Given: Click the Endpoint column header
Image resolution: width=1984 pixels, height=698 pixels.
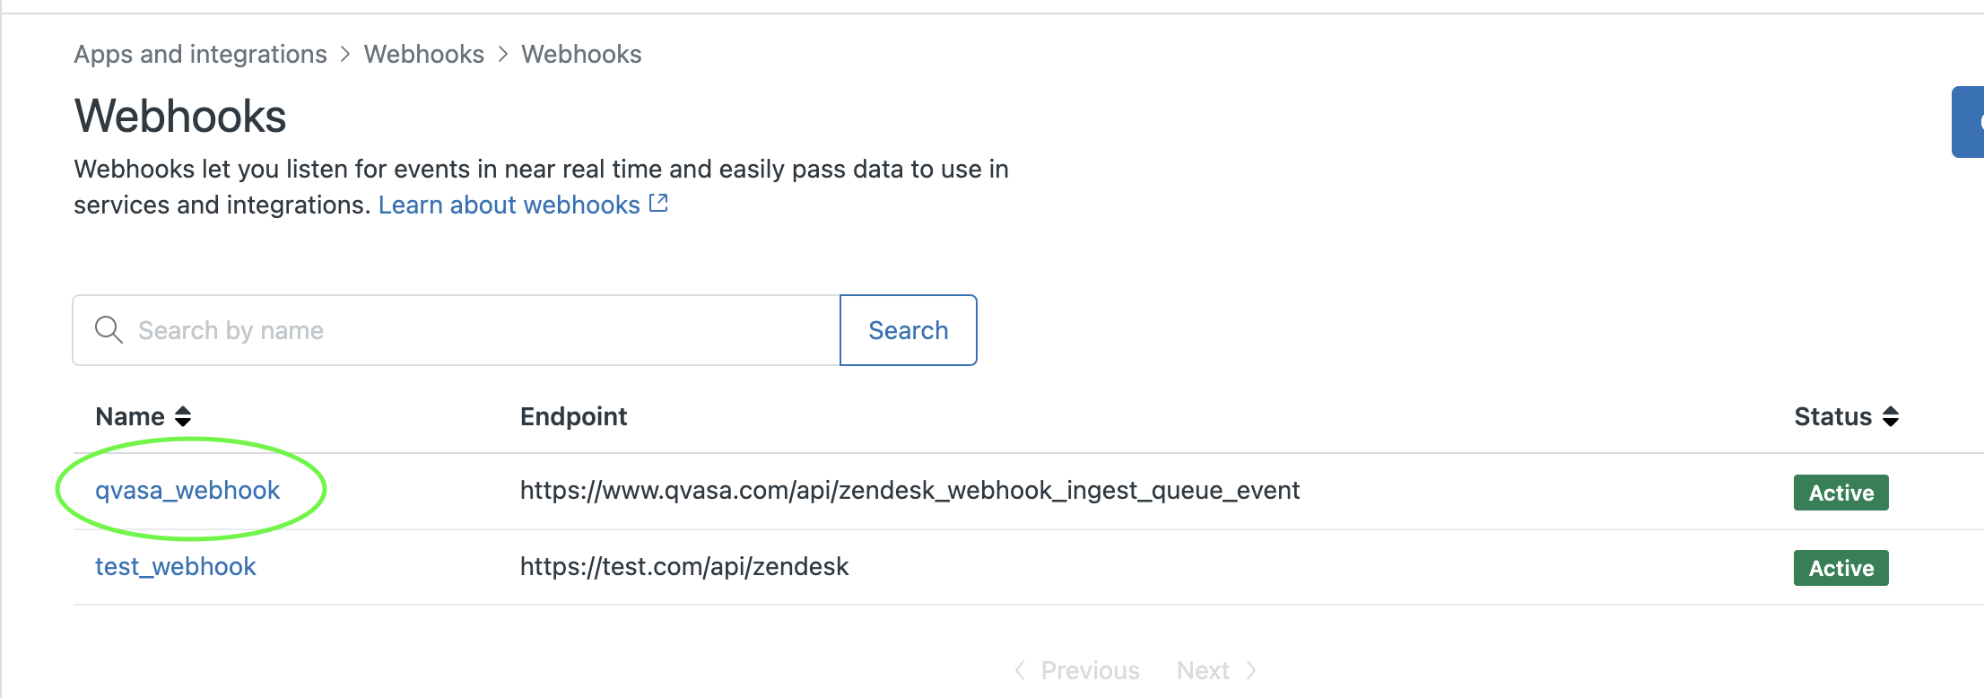Looking at the screenshot, I should click(573, 416).
